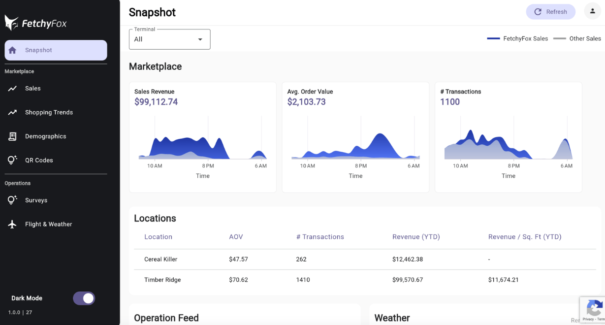Screen dimensions: 605x325
Task: Click the Sales Revenue chart area
Action: tap(202, 143)
